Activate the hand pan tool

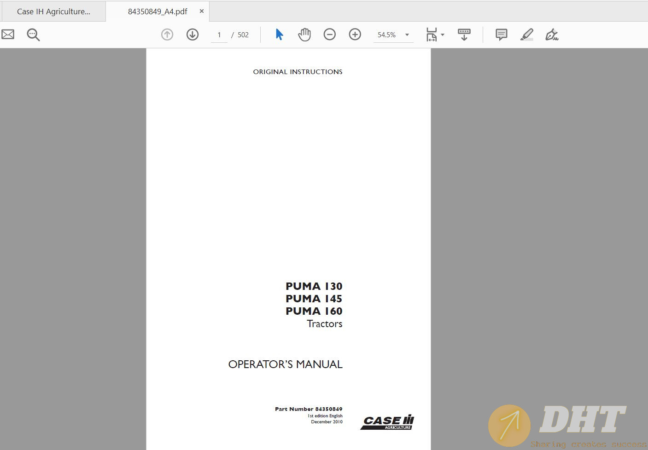click(x=304, y=35)
